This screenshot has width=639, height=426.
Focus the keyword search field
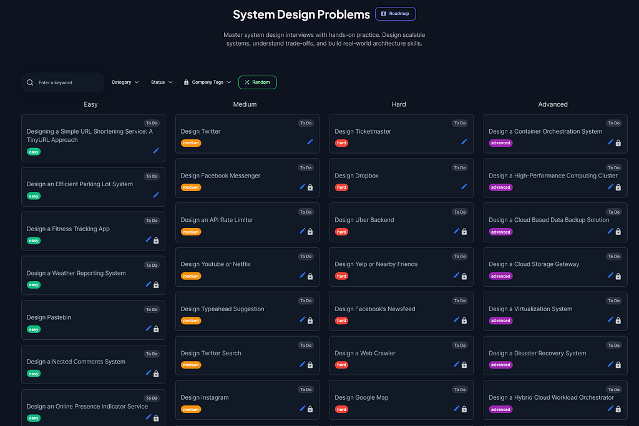63,82
